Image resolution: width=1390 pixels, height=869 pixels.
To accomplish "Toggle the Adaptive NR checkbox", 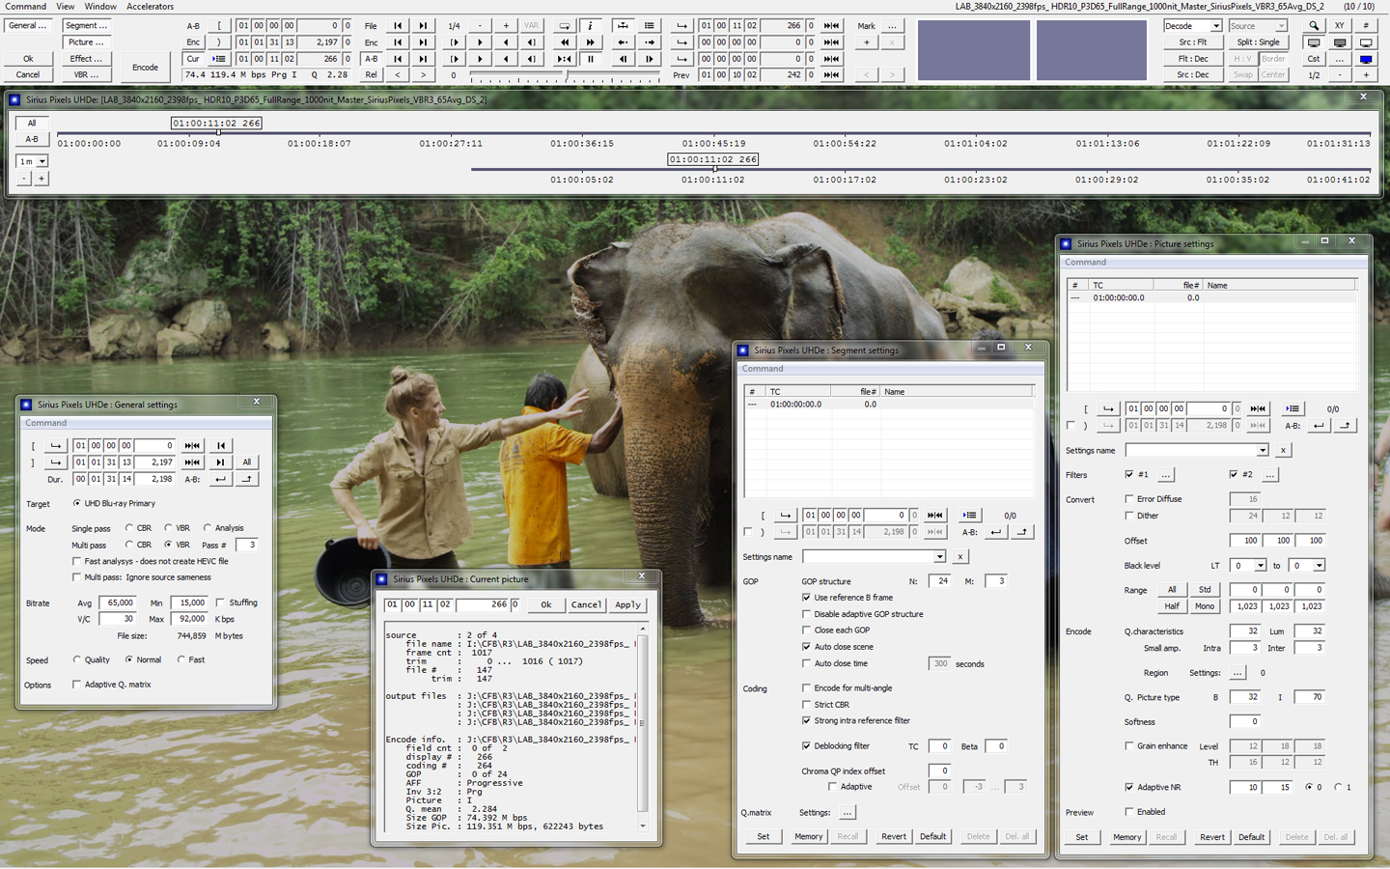I will click(1129, 787).
